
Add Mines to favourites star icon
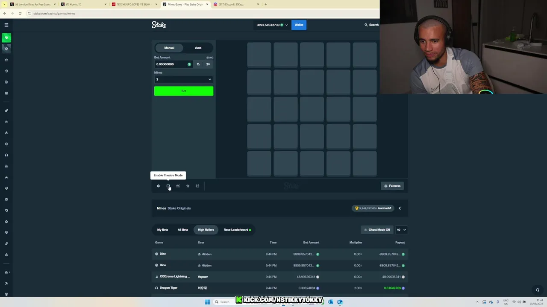(x=188, y=186)
